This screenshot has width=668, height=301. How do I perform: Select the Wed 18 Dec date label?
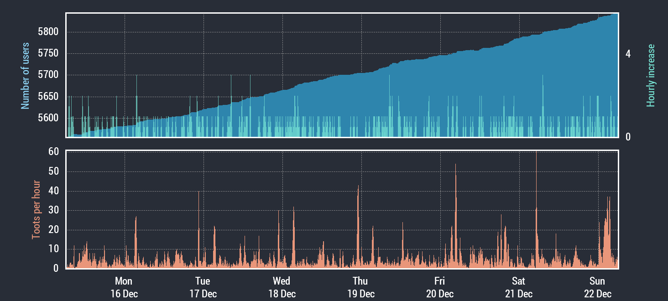pyautogui.click(x=282, y=287)
